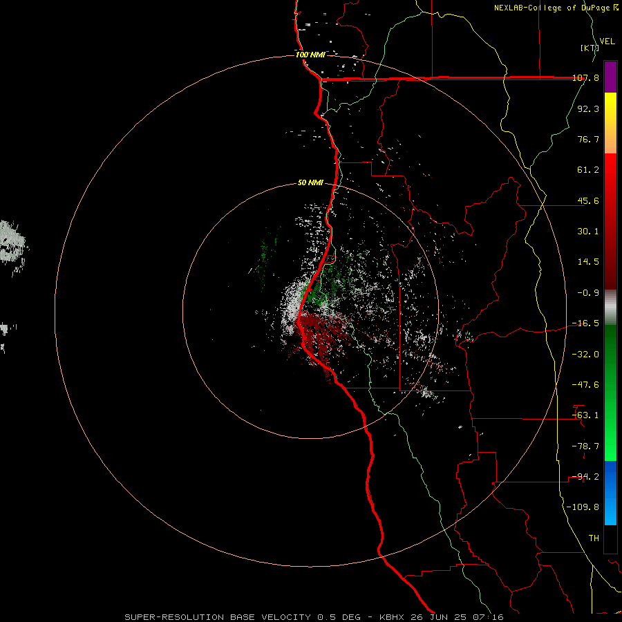Click the -63.1 scale value
Image resolution: width=622 pixels, height=622 pixels.
585,415
